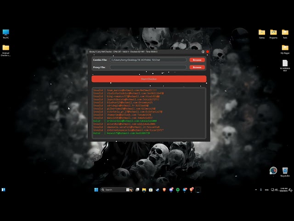This screenshot has height=221, width=294.
Task: Open the info icon in checker title bar
Action: click(203, 52)
